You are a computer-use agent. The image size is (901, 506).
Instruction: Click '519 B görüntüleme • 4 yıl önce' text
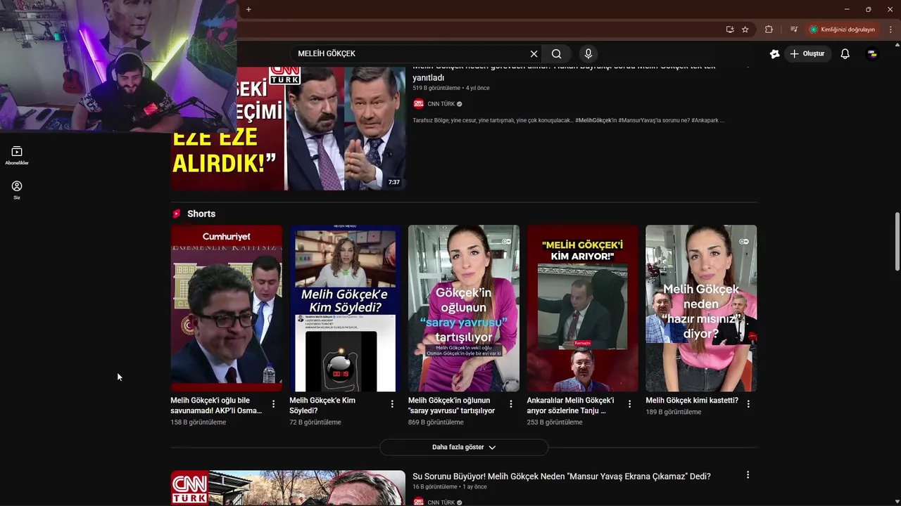(x=450, y=88)
